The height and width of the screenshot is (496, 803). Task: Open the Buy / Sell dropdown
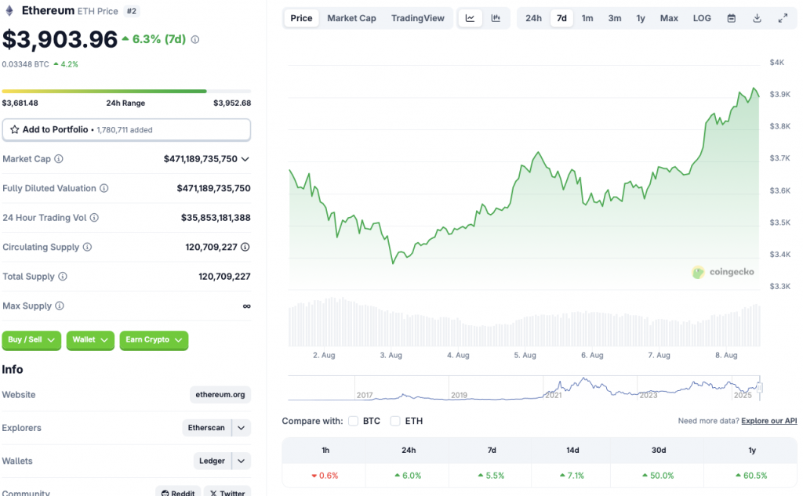(x=31, y=340)
